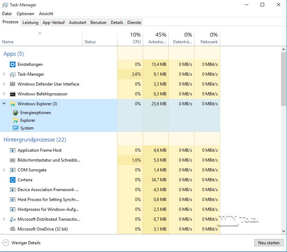Sort by Arbeitsspeicher column header
The width and height of the screenshot is (287, 252).
(156, 39)
